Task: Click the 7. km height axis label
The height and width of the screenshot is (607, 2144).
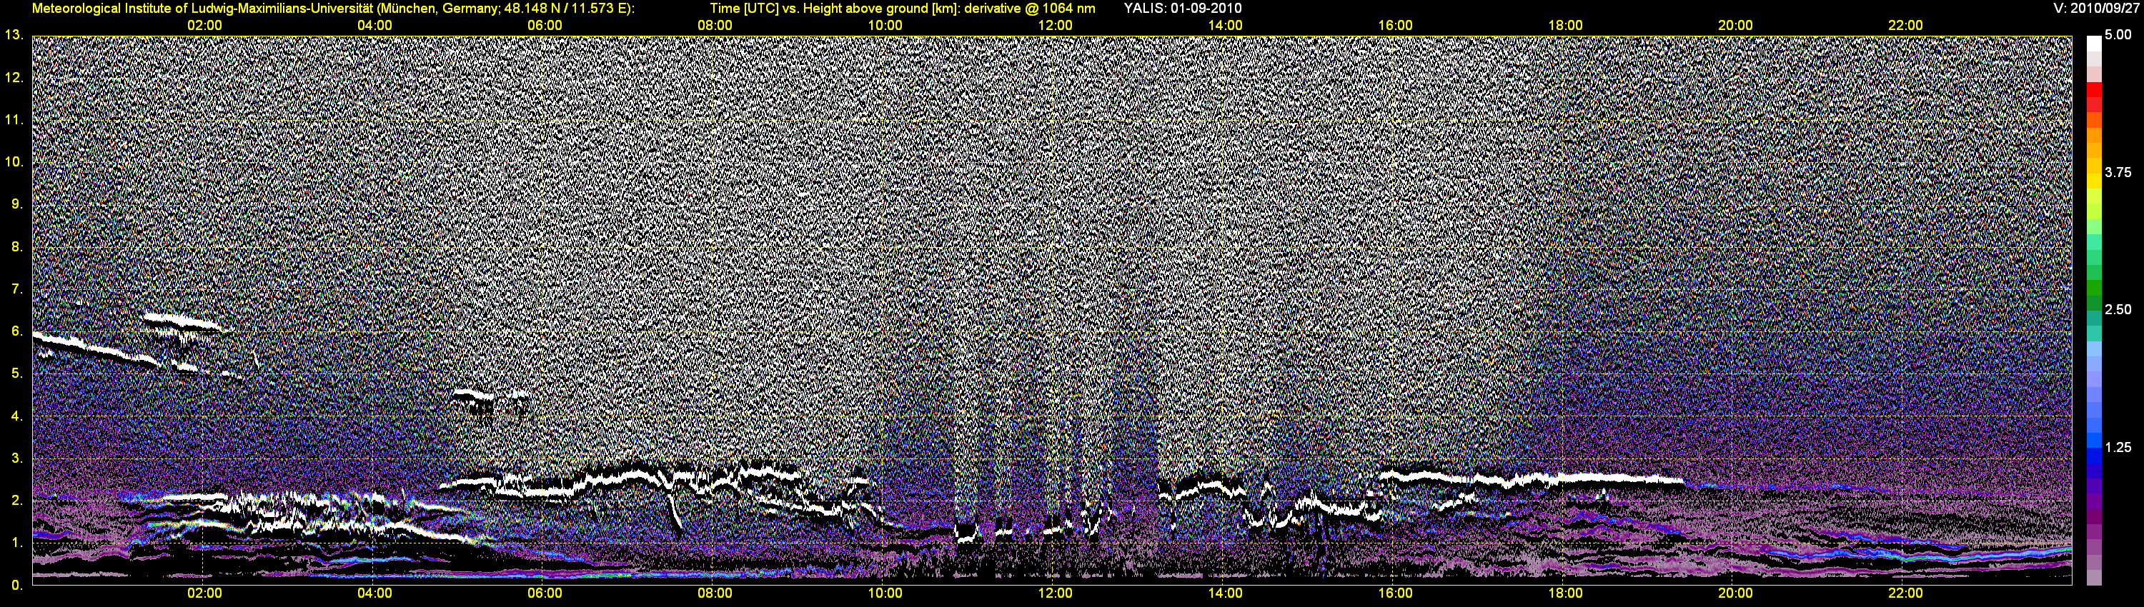Action: pyautogui.click(x=17, y=289)
